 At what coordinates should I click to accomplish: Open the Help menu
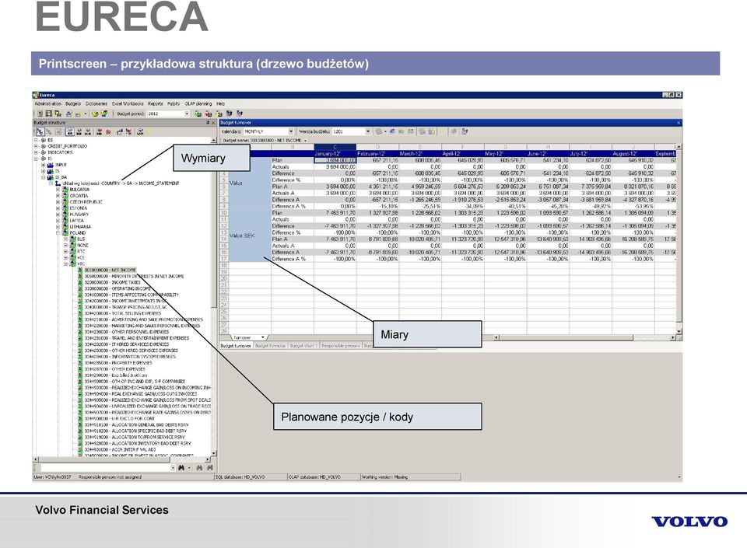220,103
